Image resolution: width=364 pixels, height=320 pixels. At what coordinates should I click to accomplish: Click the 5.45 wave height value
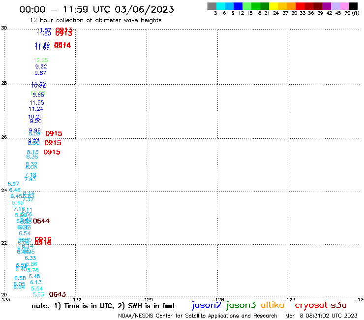[x=18, y=203]
